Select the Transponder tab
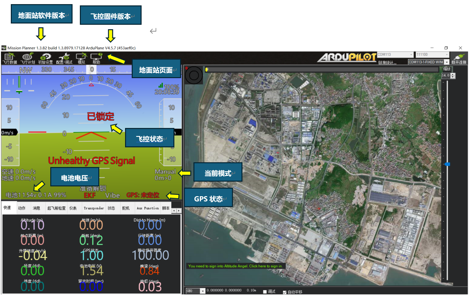Image resolution: width=469 pixels, height=295 pixels. 94,208
